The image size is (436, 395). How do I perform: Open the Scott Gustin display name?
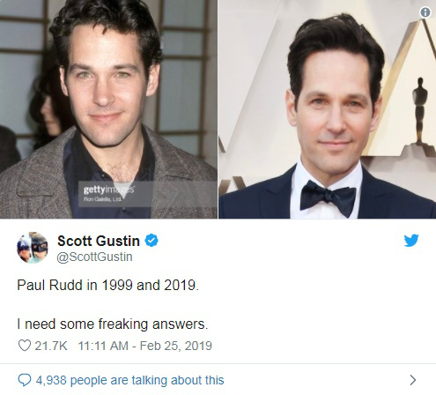pyautogui.click(x=99, y=241)
